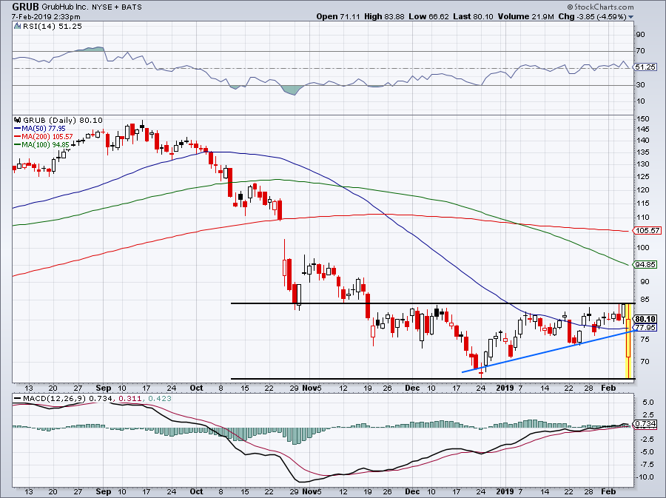The width and height of the screenshot is (666, 498).
Task: Click the 51.25 RSI tag on right axis
Action: click(x=645, y=67)
